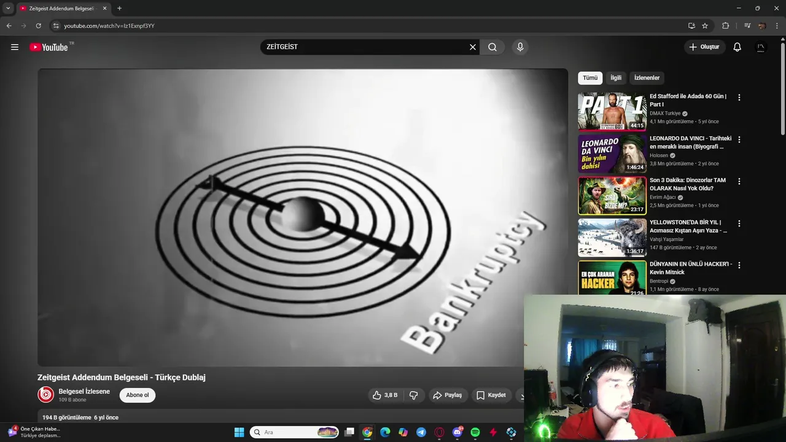Open options for Ed Stafford video
The width and height of the screenshot is (786, 442).
[x=739, y=98]
